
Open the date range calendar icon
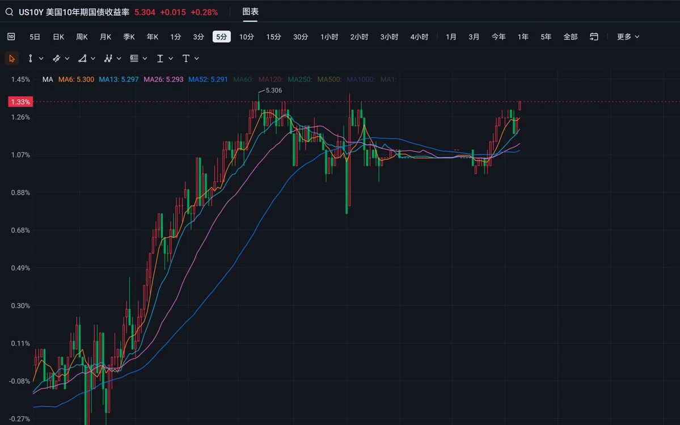tap(594, 37)
